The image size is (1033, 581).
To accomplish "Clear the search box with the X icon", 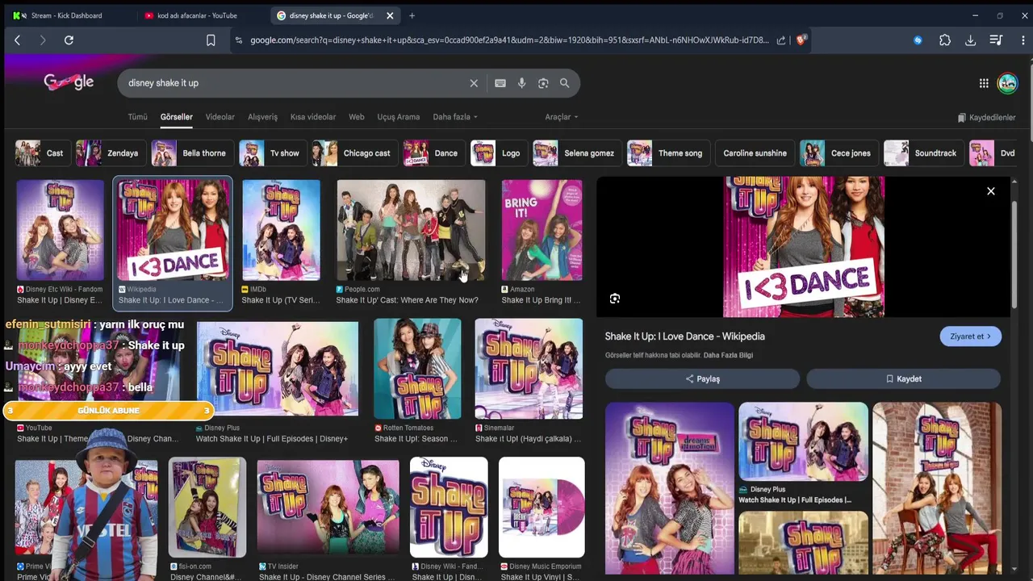I will click(x=474, y=83).
